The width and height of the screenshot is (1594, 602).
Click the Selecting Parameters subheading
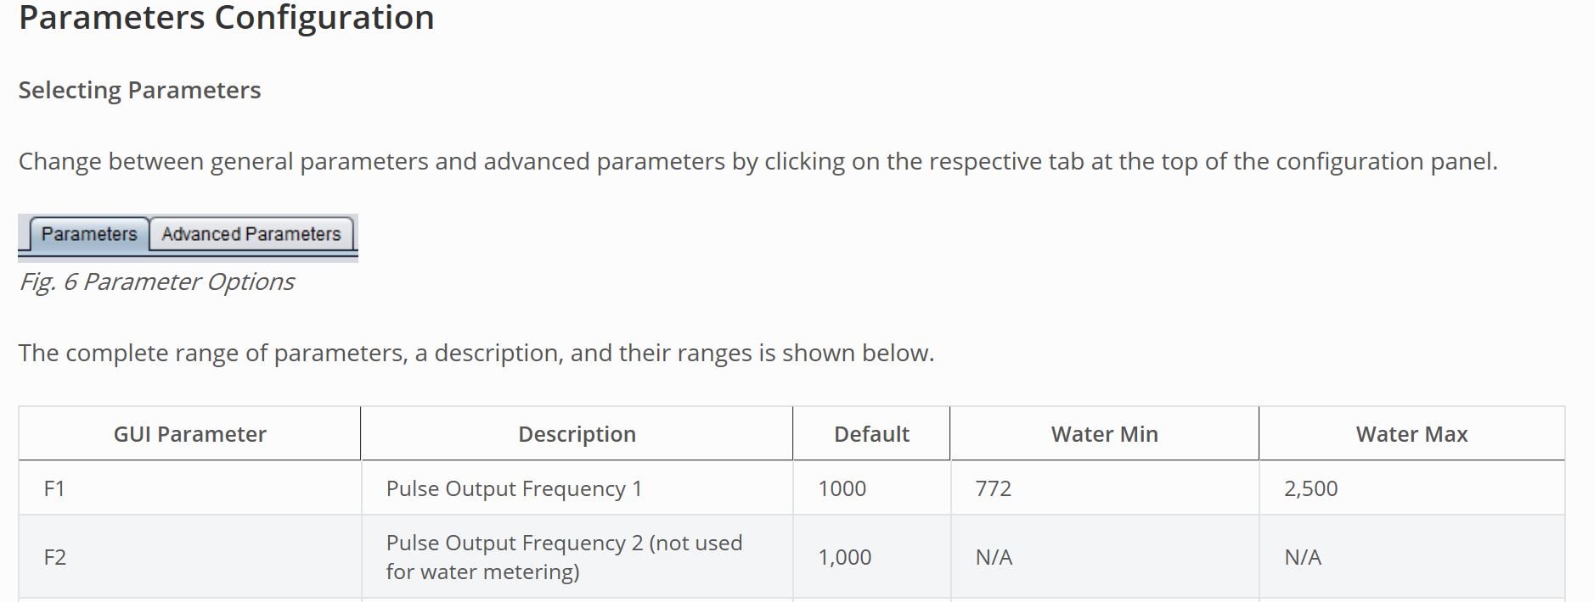(x=139, y=90)
